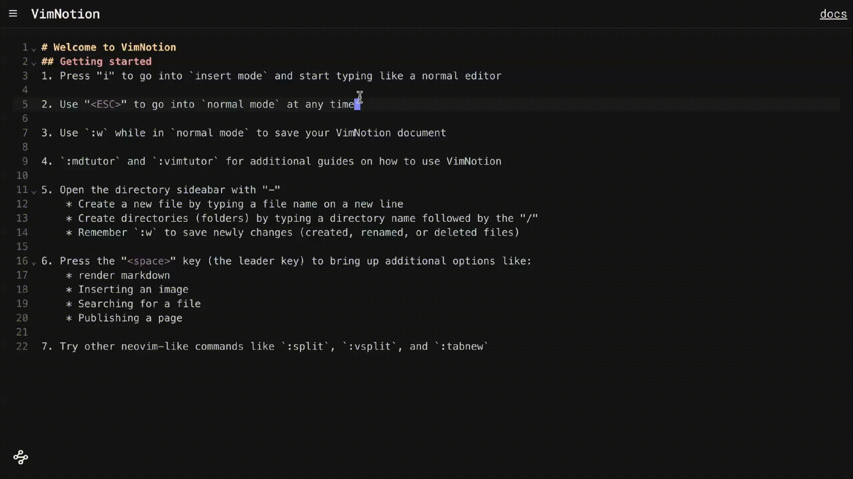Collapse the "Welcome to VimNotion" heading fold
The height and width of the screenshot is (479, 853).
click(x=34, y=49)
